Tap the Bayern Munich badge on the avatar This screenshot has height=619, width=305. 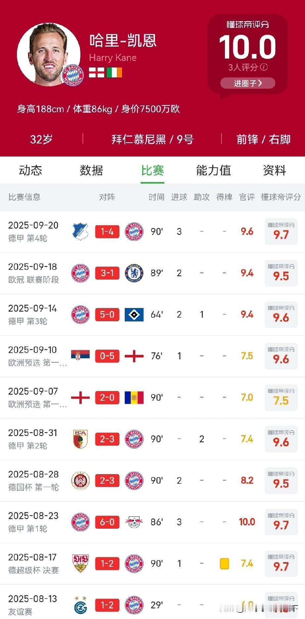pos(73,75)
